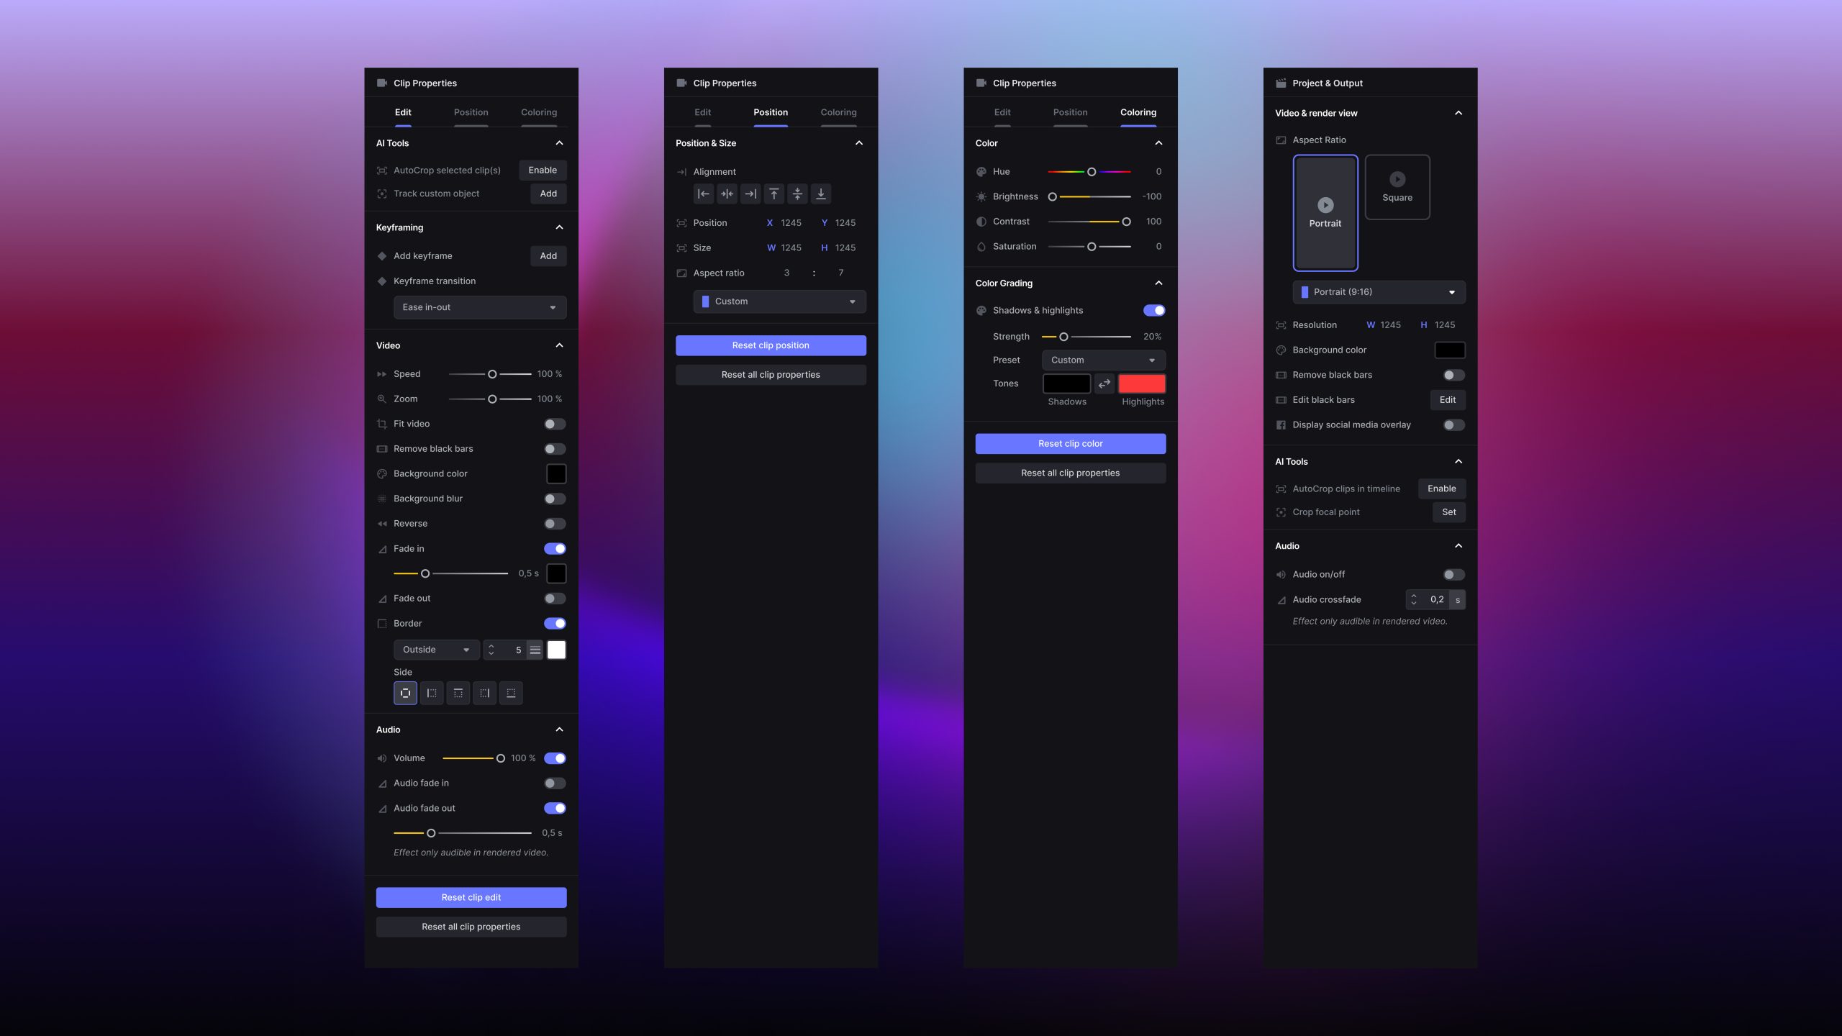Screen dimensions: 1842x1036
Task: Select the Square aspect ratio thumbnail
Action: [1397, 187]
